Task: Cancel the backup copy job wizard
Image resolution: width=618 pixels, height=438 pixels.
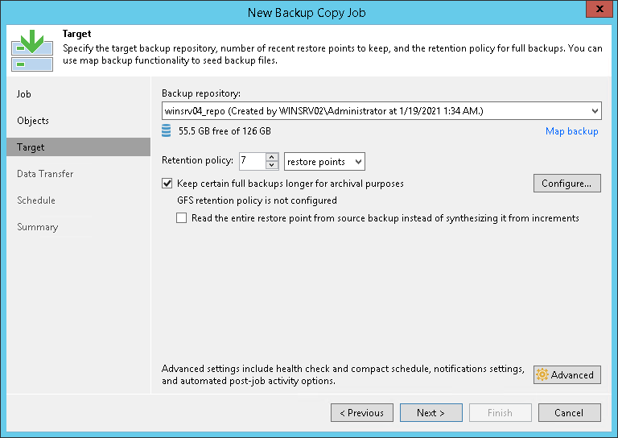Action: coord(569,413)
